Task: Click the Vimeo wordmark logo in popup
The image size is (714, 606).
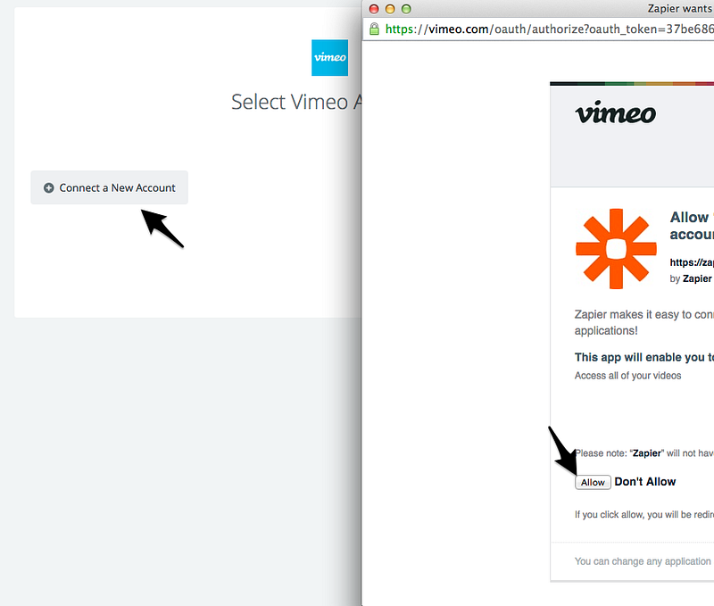Action: [x=616, y=112]
